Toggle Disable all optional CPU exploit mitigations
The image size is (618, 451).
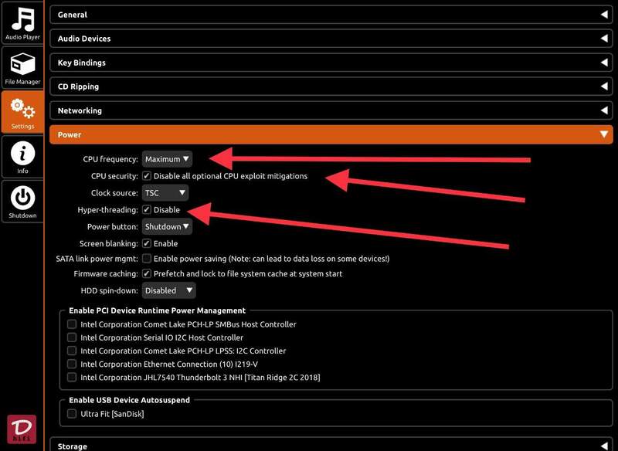click(x=147, y=176)
